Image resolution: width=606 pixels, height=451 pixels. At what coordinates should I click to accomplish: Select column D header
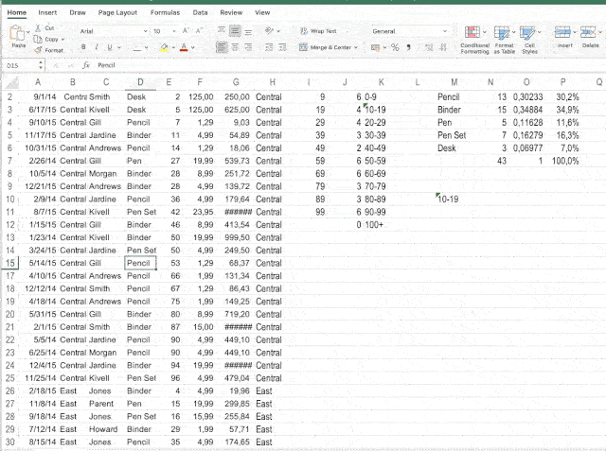[x=140, y=82]
